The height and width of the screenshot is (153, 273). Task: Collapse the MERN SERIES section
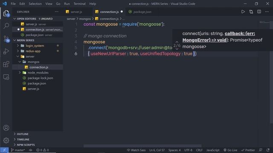15,40
